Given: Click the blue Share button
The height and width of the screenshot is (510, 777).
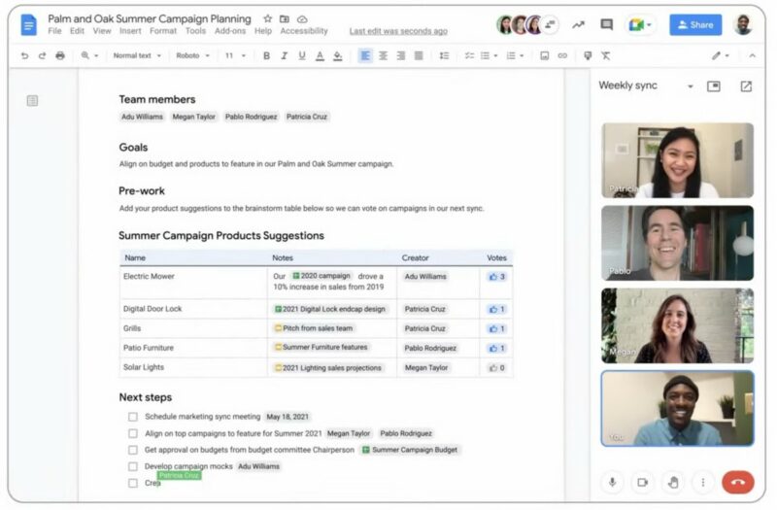Looking at the screenshot, I should (694, 24).
